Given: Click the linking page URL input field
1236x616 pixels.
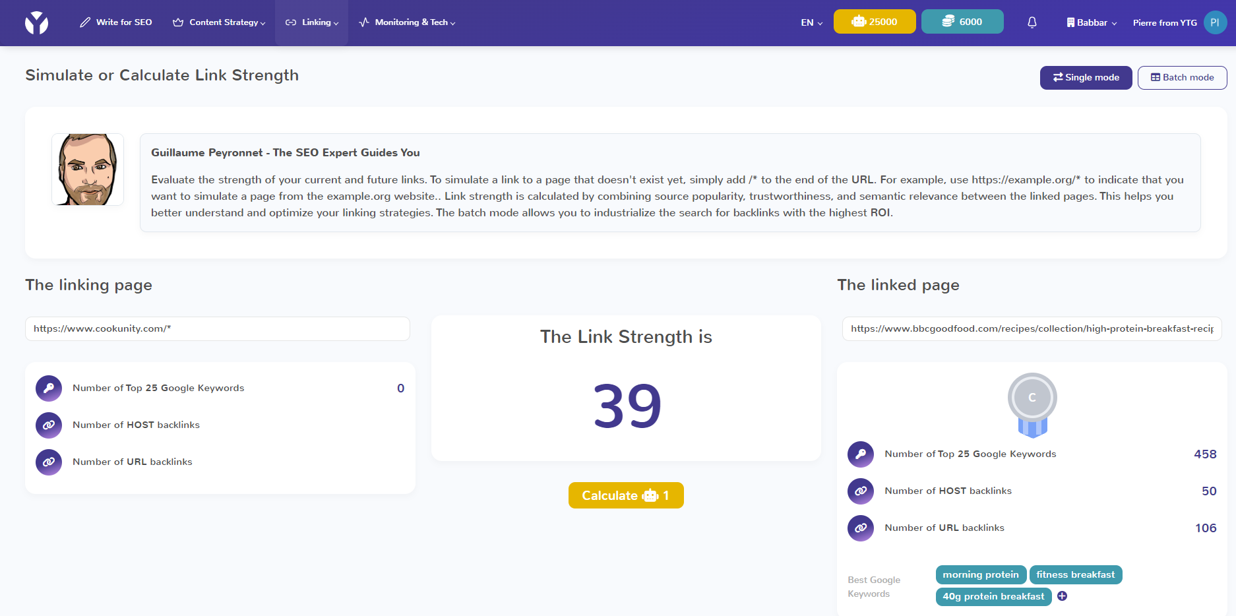Looking at the screenshot, I should point(218,328).
